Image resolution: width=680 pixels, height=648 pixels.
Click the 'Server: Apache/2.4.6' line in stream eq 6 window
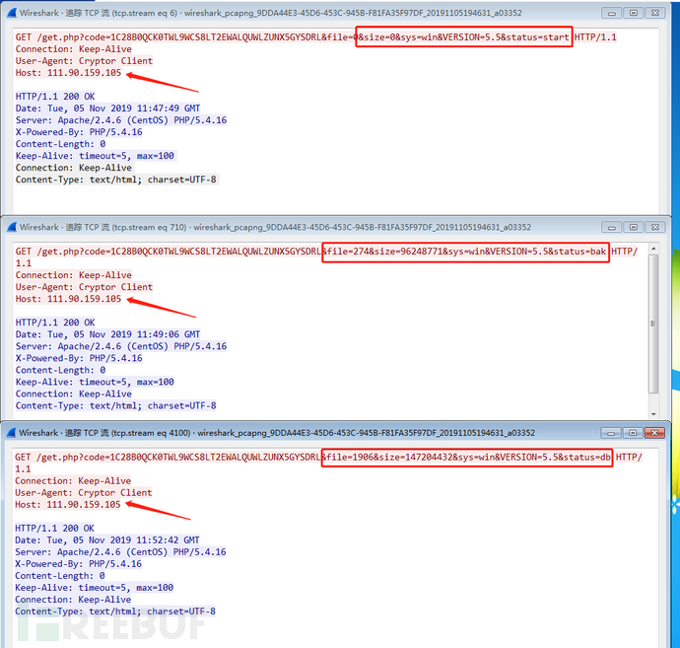coord(121,120)
